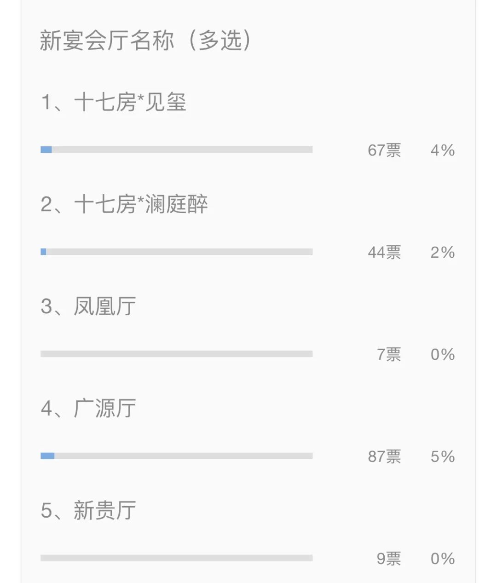Click the poll title 新宴会厅名称（多选）
Viewport: 497px width, 583px height.
click(146, 40)
